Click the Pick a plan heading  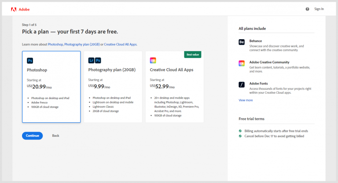[70, 32]
